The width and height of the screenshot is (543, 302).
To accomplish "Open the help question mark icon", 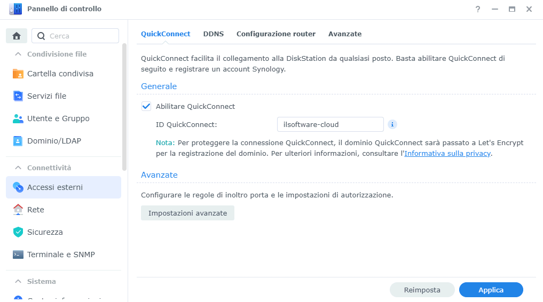I will point(478,10).
